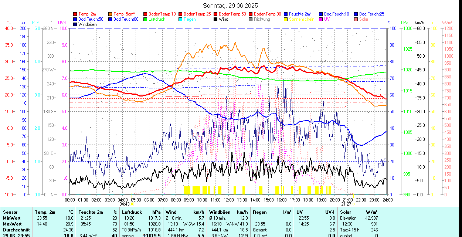The height and width of the screenshot is (237, 462).
Task: Click the gray Richtung legend square
Action: click(251, 19)
